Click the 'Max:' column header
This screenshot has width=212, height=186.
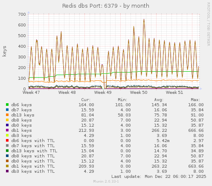(x=195, y=100)
